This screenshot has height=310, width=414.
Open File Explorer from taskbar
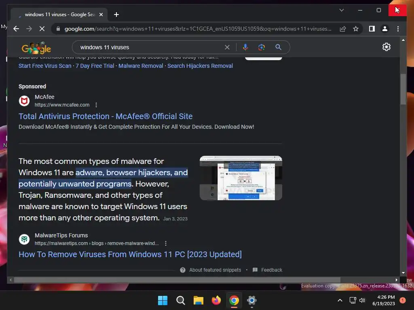pos(198,300)
